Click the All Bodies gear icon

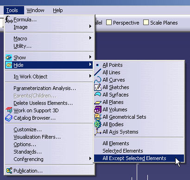coord(98,124)
